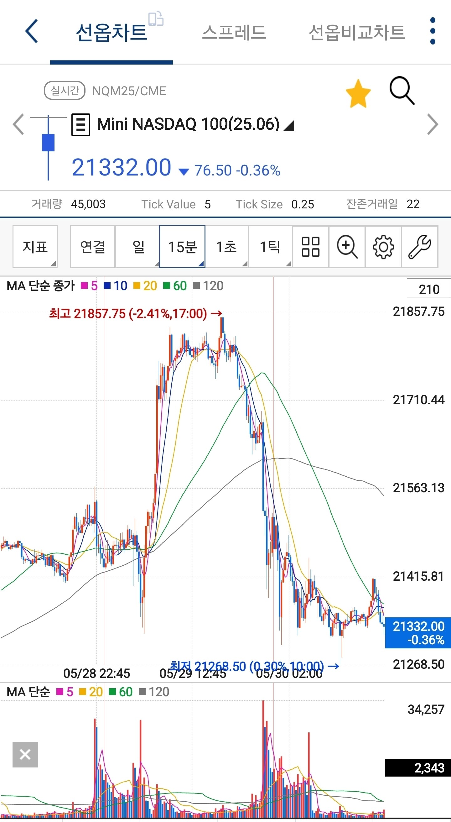Toggle the yellow favorite star
Viewport: 451px width, 822px height.
coord(358,94)
